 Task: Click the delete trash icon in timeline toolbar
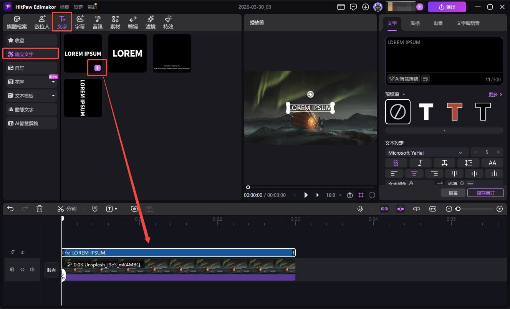[40, 209]
